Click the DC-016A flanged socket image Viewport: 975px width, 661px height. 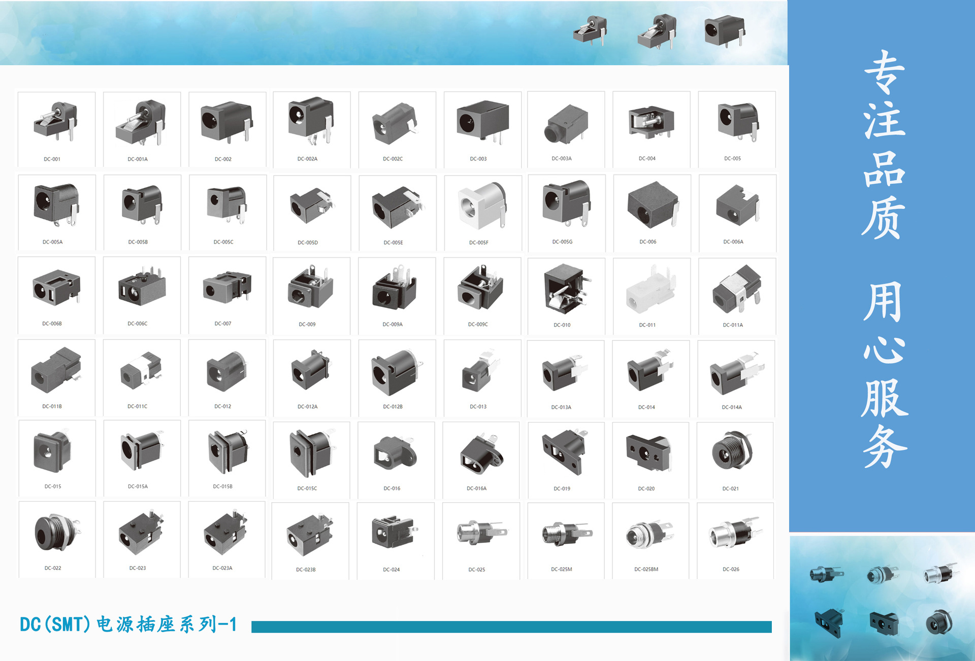point(480,453)
